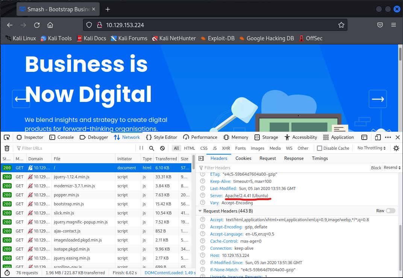Open the No Throttling dropdown

point(371,148)
